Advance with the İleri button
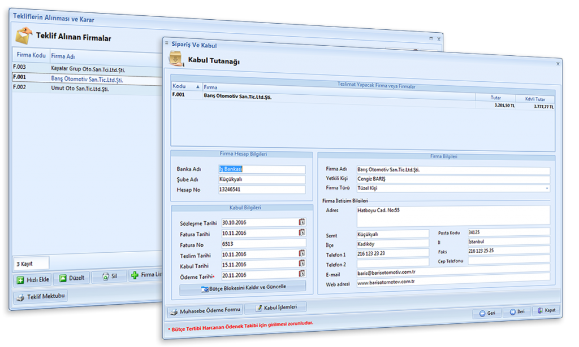 517,312
